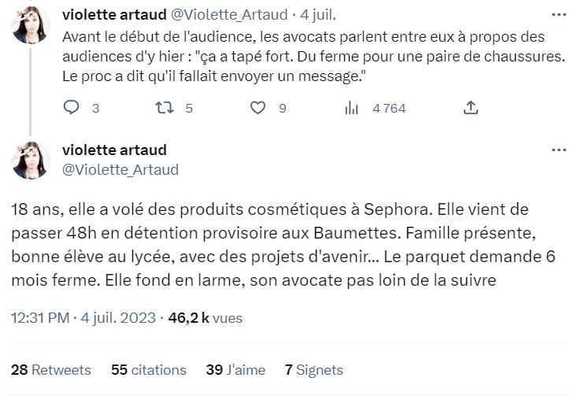578x396 pixels.
Task: Click the 46,2 k vues count
Action: (x=205, y=318)
